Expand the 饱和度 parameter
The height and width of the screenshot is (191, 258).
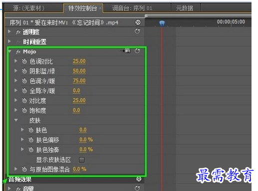click(16, 110)
